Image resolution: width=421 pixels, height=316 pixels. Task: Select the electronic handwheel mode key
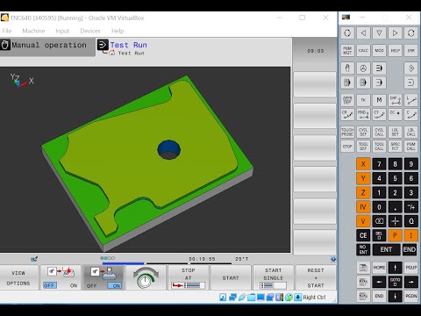pyautogui.click(x=363, y=68)
